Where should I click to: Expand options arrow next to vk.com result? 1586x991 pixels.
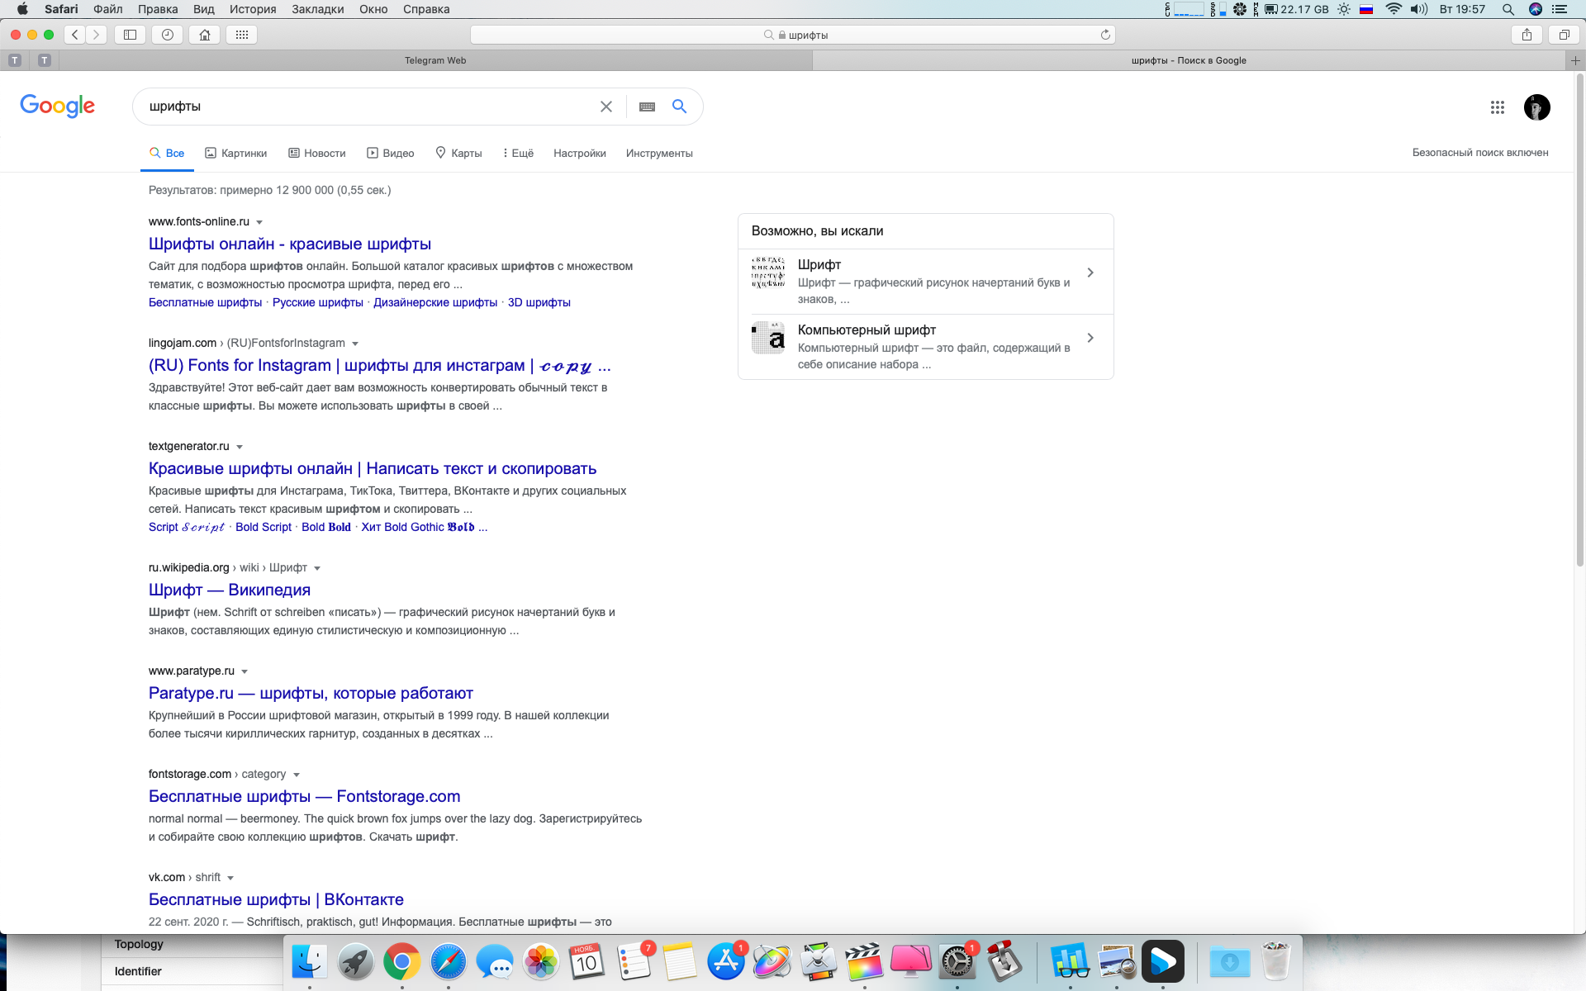(230, 878)
